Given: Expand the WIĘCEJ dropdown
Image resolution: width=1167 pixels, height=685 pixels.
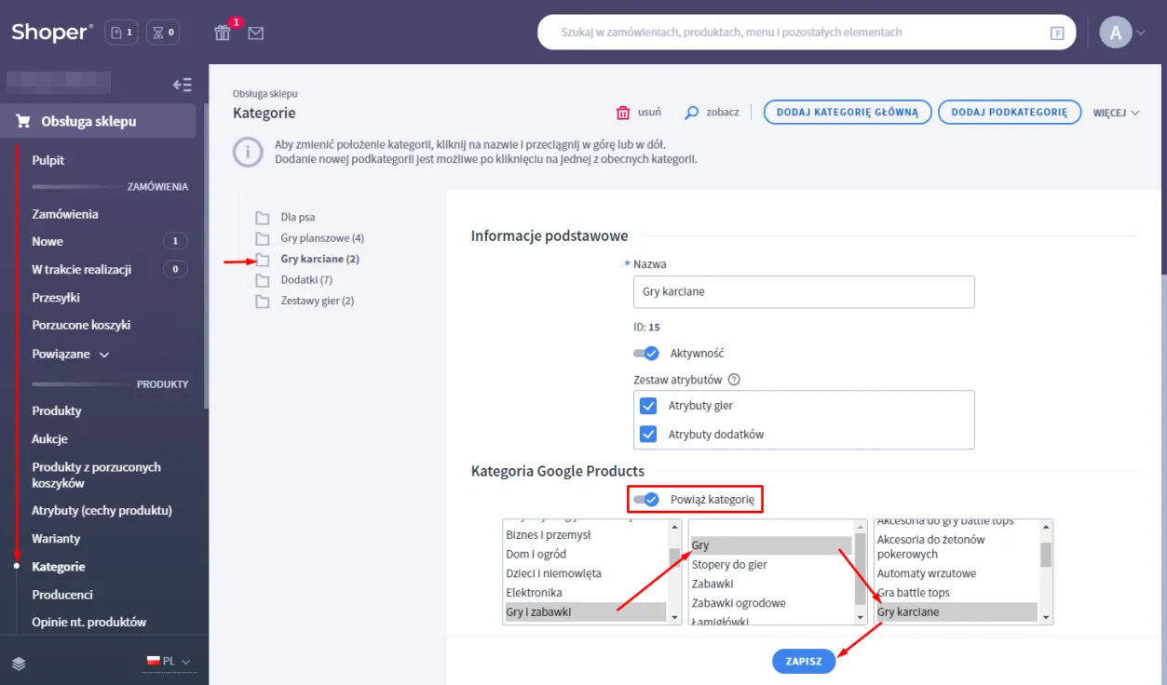Looking at the screenshot, I should [1116, 113].
